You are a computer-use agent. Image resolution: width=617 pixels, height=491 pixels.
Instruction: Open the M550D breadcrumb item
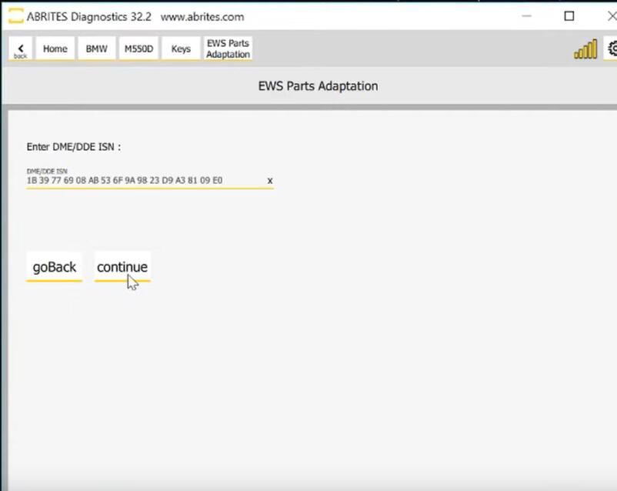click(x=138, y=49)
